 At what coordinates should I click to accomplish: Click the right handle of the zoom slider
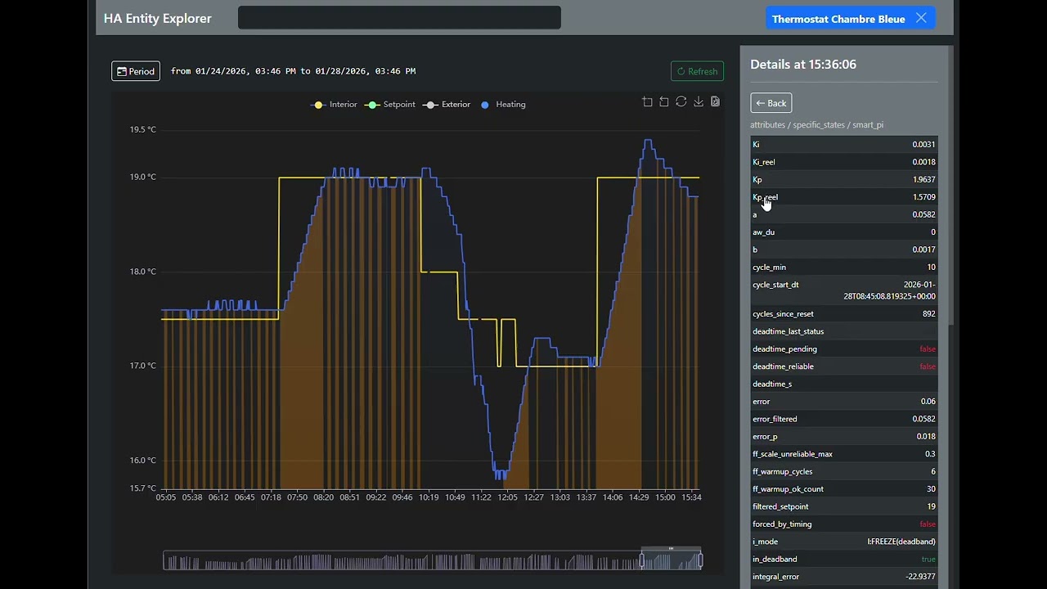[x=701, y=560]
